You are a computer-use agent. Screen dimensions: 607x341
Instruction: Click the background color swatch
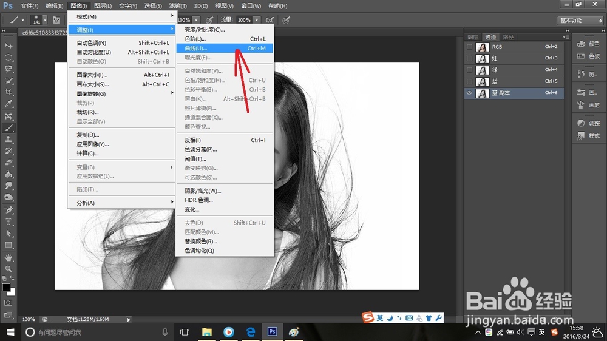12,292
